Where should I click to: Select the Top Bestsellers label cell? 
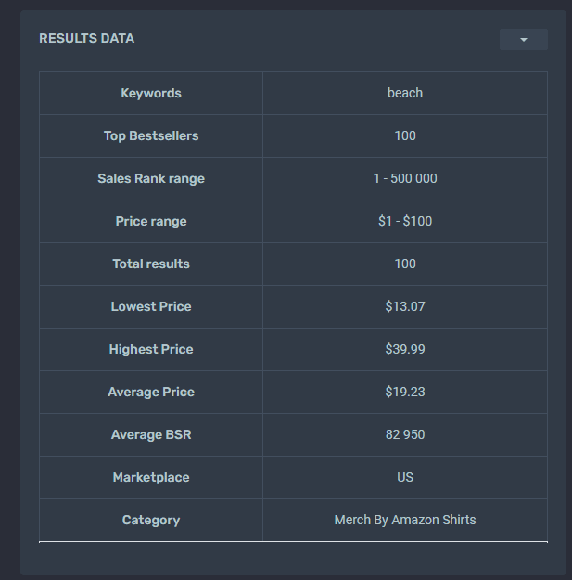tap(151, 135)
